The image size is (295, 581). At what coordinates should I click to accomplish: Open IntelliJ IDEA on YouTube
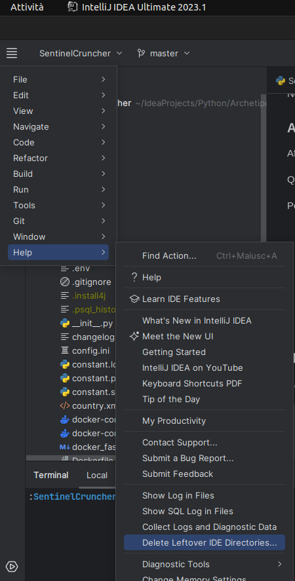205,367
